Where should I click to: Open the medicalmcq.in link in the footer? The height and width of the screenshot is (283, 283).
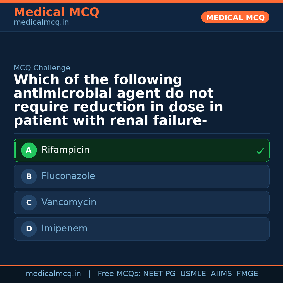(x=53, y=274)
